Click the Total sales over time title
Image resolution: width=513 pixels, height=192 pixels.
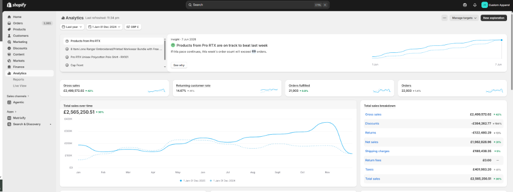(x=78, y=106)
